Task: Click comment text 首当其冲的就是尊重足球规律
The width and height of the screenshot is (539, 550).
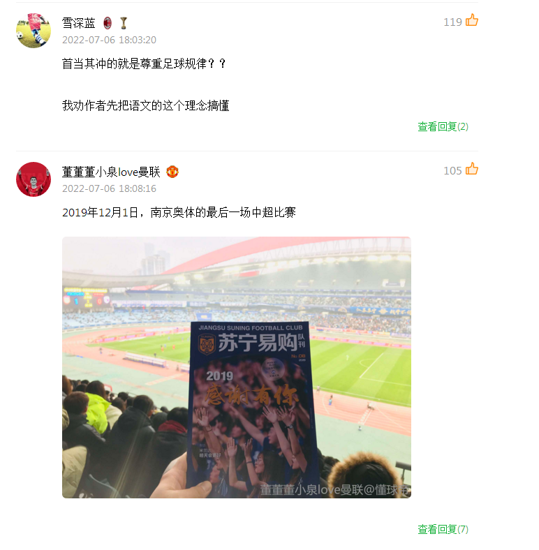Action: point(134,64)
